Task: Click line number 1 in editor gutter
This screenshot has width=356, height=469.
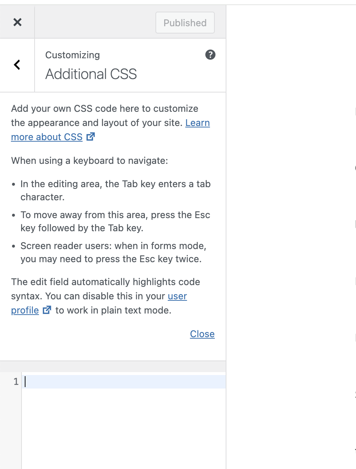Action: (x=16, y=382)
